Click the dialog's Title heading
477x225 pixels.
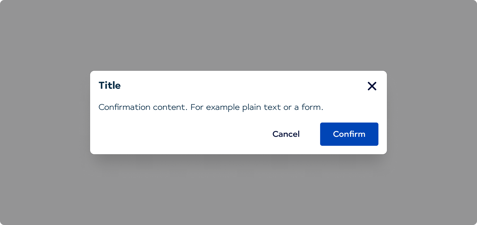(110, 86)
